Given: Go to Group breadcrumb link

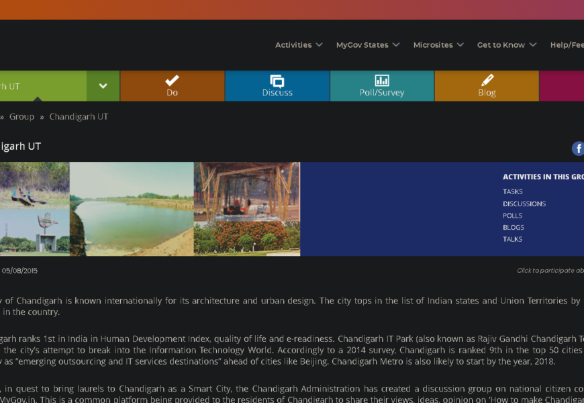Looking at the screenshot, I should [21, 117].
